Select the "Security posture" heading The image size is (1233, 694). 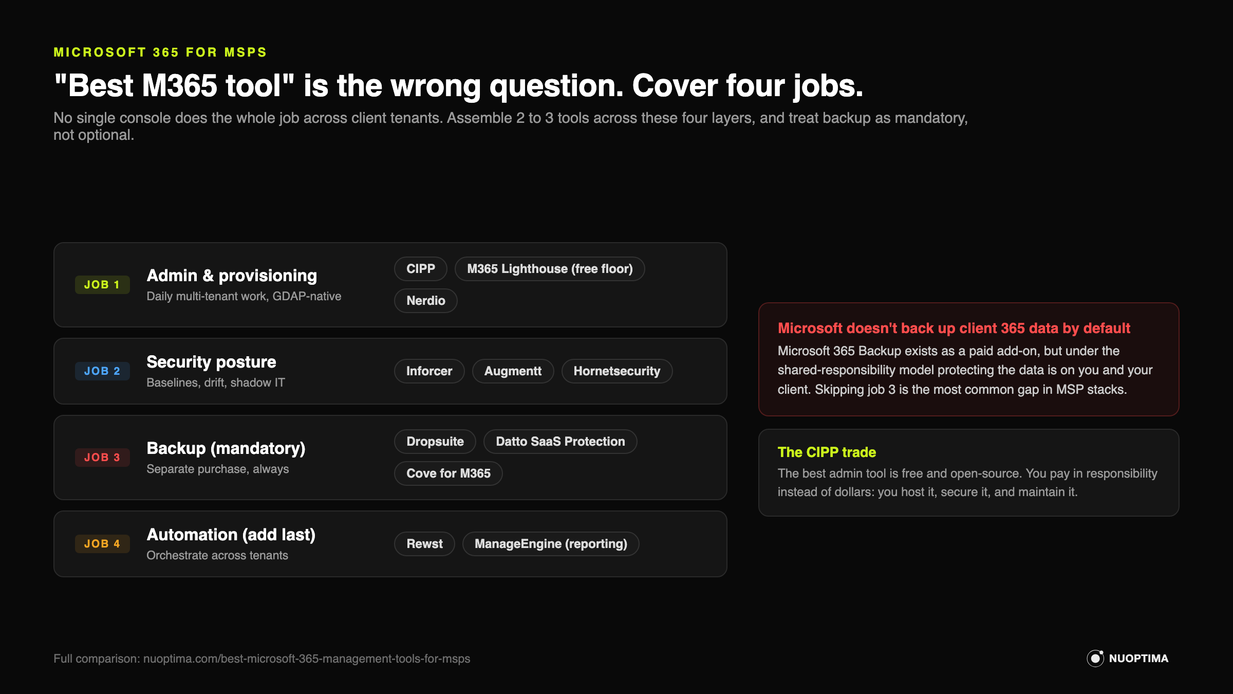click(211, 362)
